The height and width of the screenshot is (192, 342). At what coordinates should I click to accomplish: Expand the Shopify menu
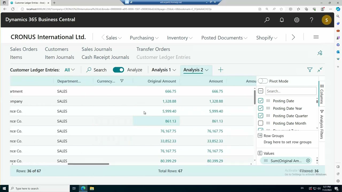tap(267, 38)
